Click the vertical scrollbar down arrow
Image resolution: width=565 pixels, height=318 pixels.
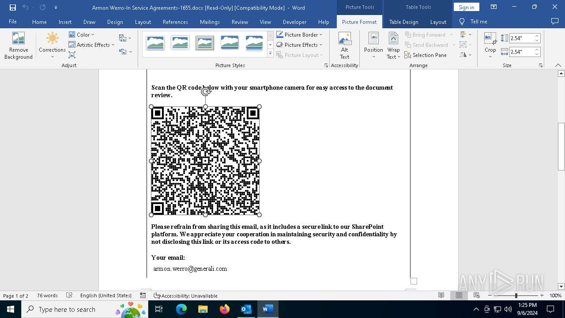pyautogui.click(x=561, y=286)
